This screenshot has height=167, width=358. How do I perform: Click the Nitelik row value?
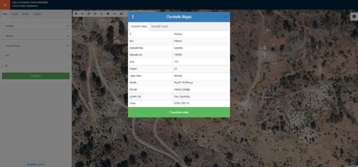[x=183, y=83]
